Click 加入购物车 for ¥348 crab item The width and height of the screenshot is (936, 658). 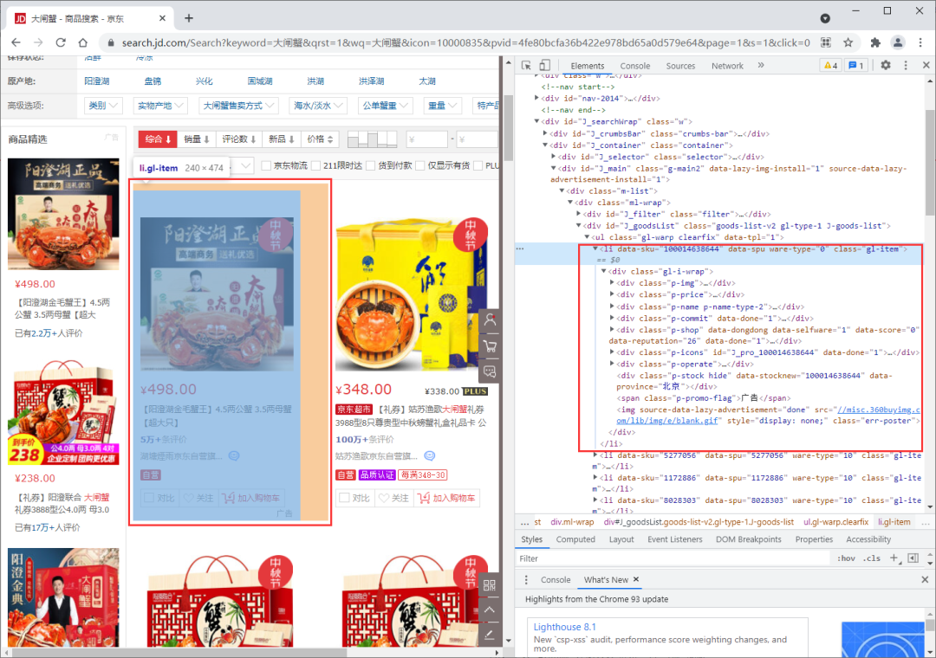point(446,498)
